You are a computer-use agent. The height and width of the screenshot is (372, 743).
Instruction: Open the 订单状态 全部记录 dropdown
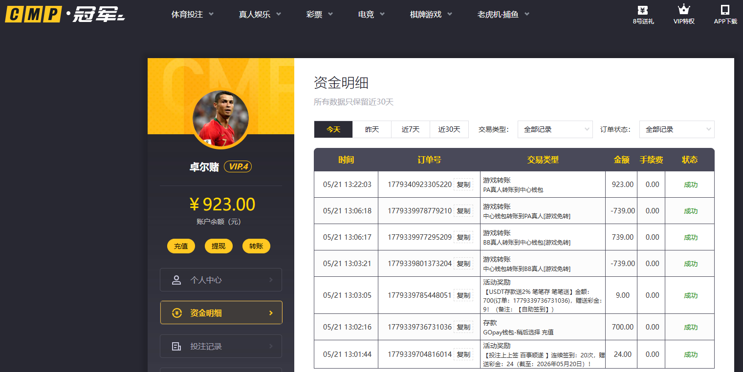pos(677,129)
